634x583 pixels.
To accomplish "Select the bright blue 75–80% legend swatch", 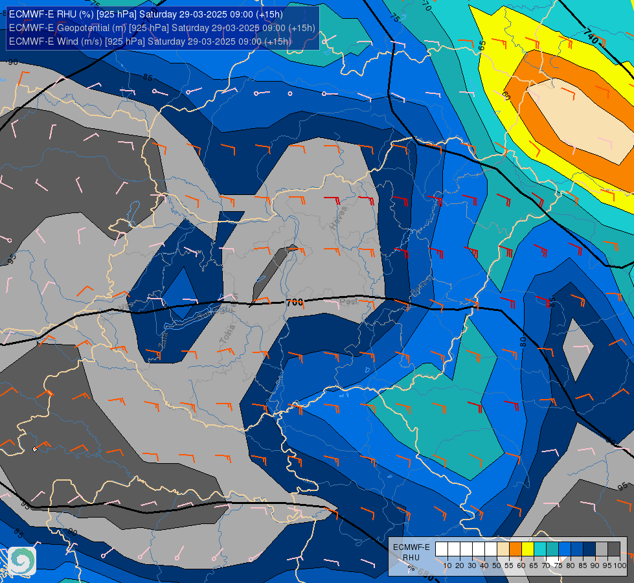I will 565,549.
